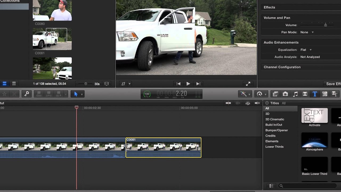Click the 100% background tasks indicator
341x192 pixels.
pos(147,94)
